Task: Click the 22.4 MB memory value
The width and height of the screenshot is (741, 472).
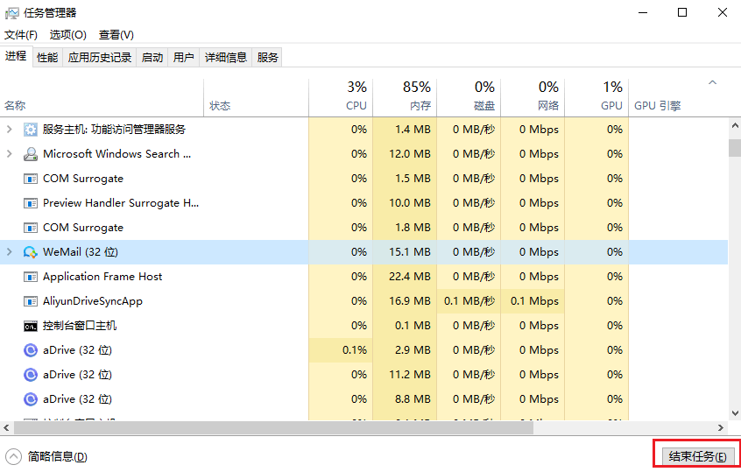Action: click(x=410, y=277)
